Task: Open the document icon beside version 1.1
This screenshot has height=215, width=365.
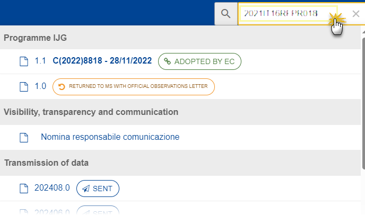Action: (24, 61)
